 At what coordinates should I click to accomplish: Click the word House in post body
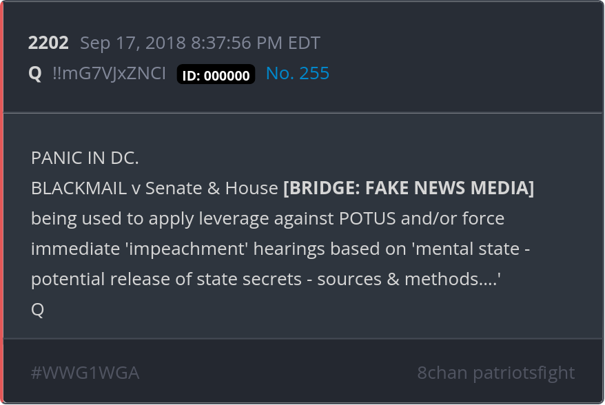pyautogui.click(x=252, y=188)
